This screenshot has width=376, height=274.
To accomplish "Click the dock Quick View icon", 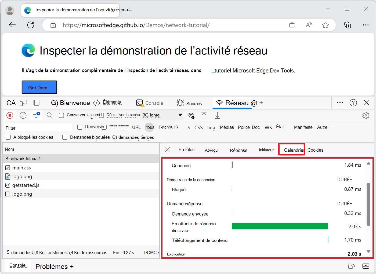I will pyautogui.click(x=352, y=266).
